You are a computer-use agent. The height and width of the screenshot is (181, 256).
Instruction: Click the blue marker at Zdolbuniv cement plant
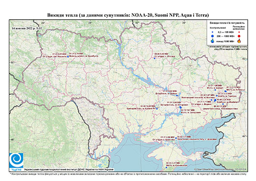coord(68,57)
